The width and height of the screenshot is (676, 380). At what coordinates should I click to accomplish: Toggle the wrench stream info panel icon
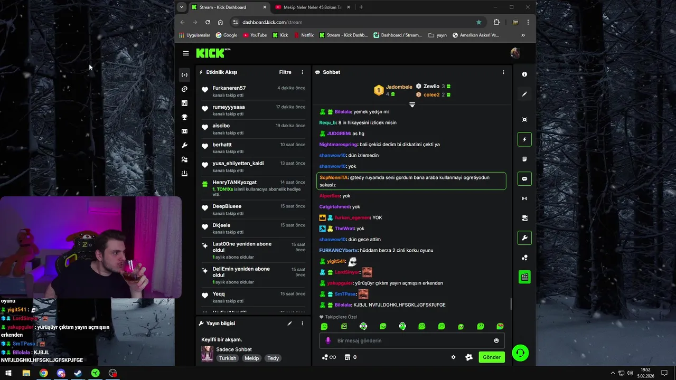click(524, 238)
